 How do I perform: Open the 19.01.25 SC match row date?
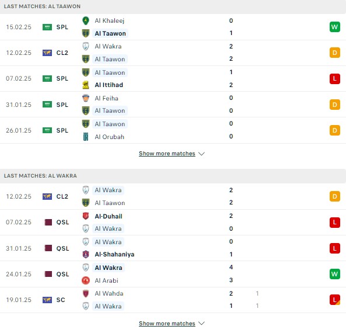tap(19, 300)
